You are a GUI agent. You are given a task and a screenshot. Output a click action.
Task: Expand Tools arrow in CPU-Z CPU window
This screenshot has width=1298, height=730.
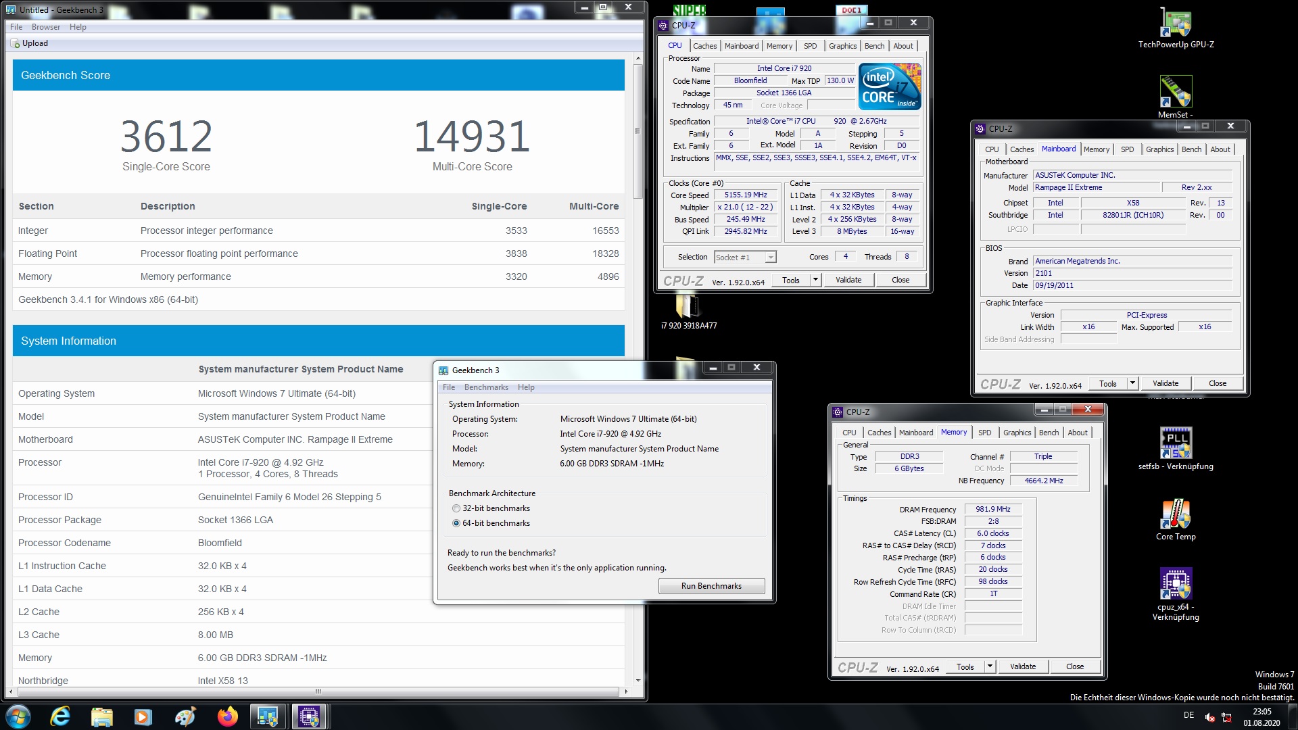[815, 280]
